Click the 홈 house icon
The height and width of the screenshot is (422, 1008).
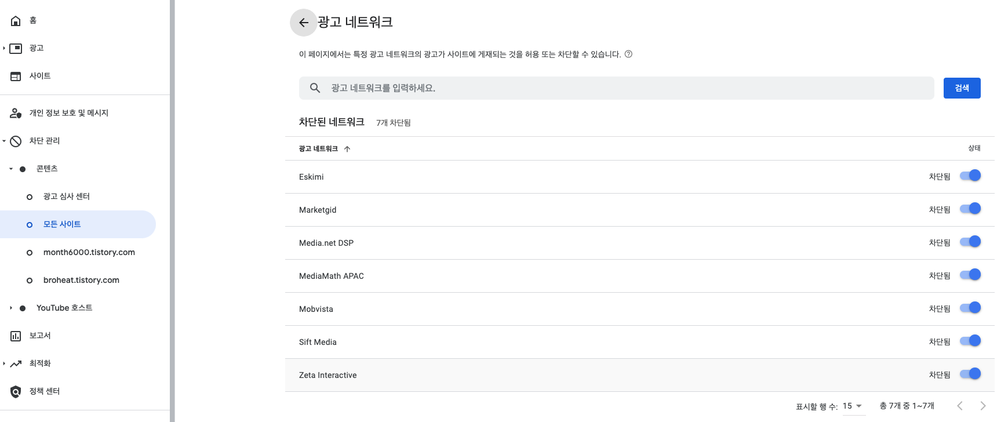click(x=16, y=21)
